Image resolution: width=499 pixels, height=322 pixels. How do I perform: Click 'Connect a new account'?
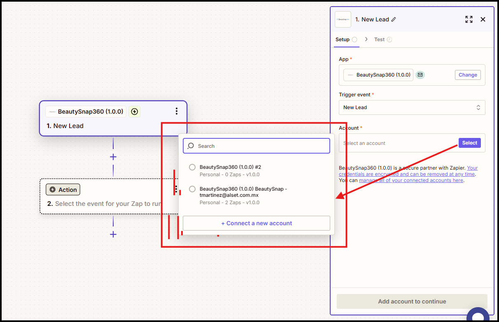256,223
